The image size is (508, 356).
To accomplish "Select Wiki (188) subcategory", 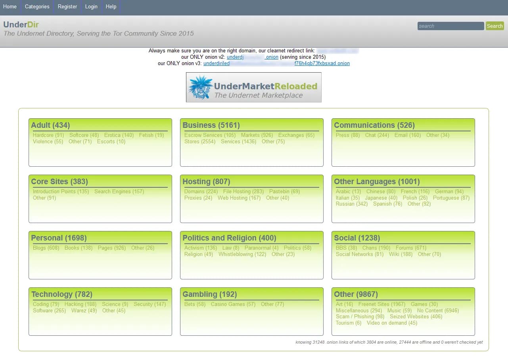I will (401, 254).
